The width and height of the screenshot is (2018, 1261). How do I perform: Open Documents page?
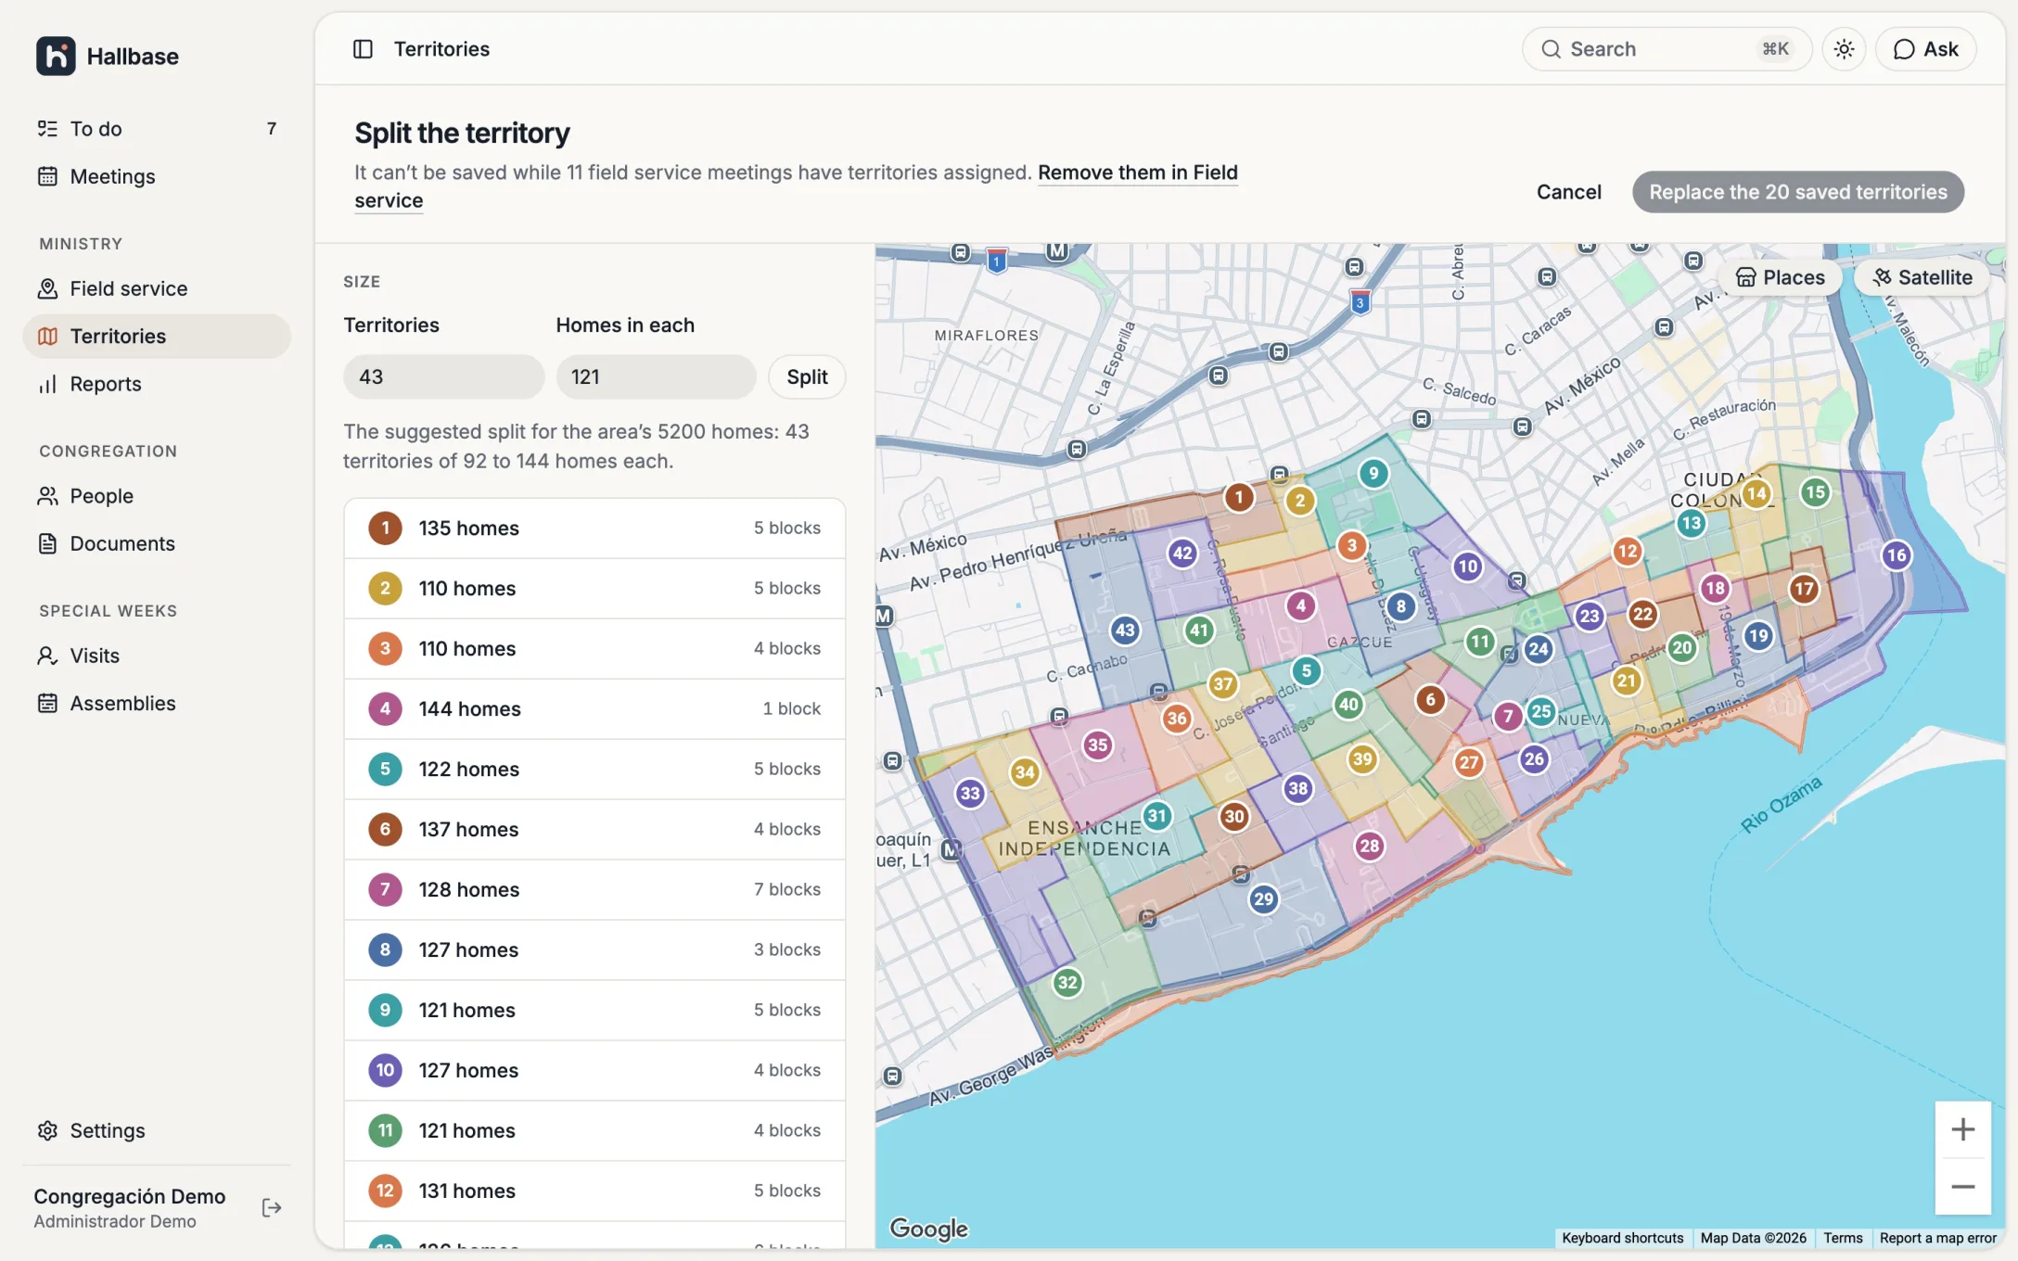click(156, 543)
